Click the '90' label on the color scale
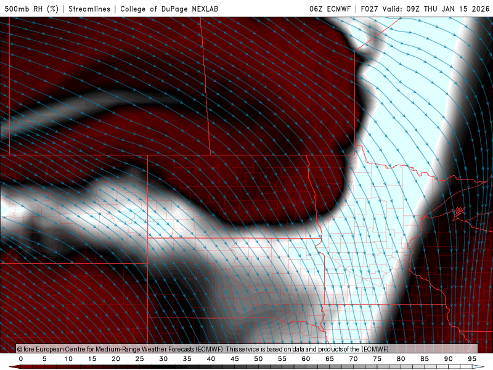 (x=448, y=359)
